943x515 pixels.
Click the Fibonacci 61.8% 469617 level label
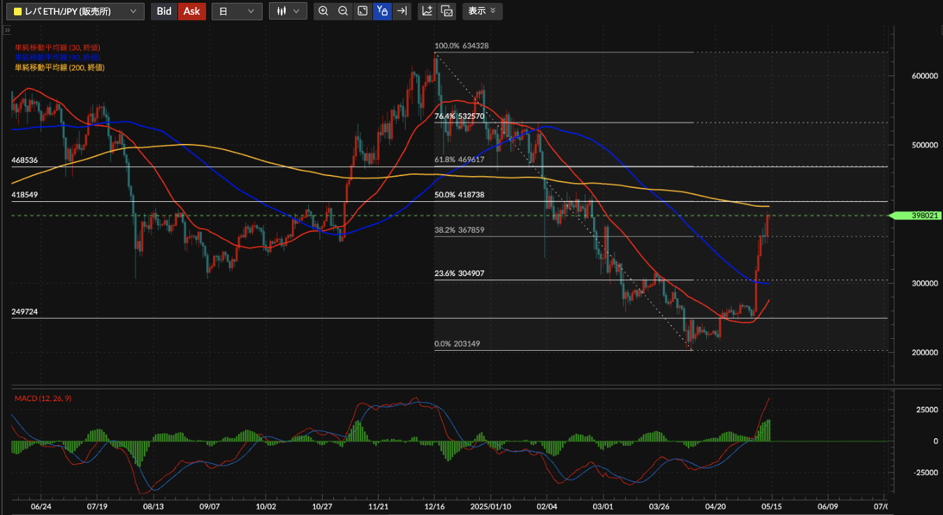point(460,160)
